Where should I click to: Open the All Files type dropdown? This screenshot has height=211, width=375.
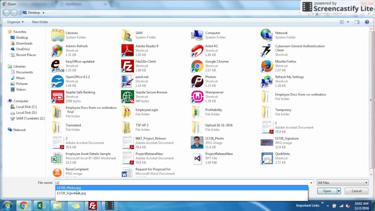(342, 183)
